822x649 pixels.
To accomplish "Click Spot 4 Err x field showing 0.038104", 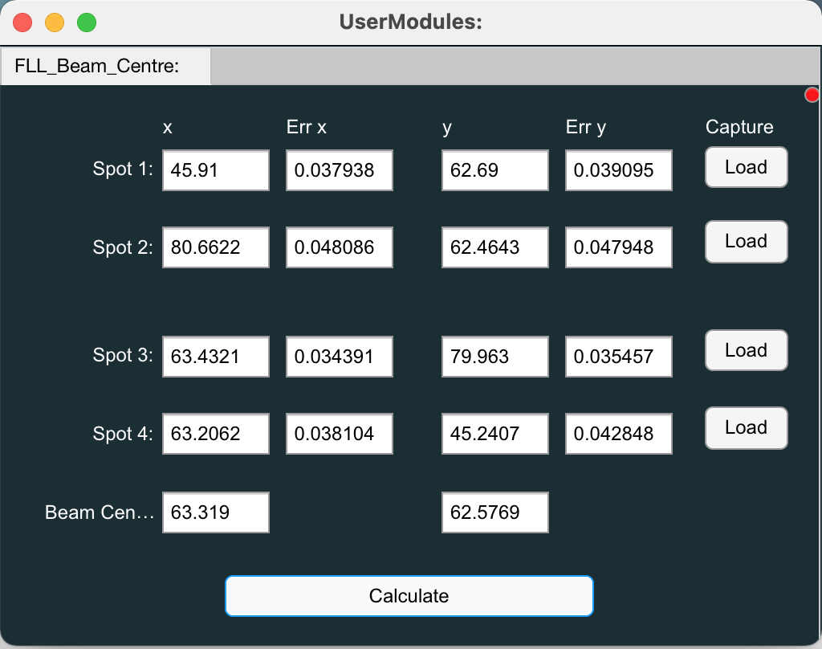I will pyautogui.click(x=339, y=434).
